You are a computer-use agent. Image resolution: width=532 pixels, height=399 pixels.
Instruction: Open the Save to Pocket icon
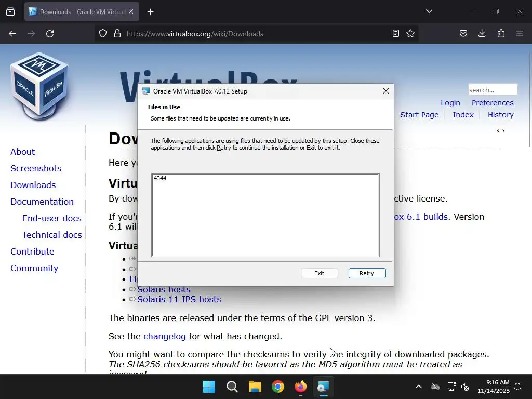pos(463,34)
